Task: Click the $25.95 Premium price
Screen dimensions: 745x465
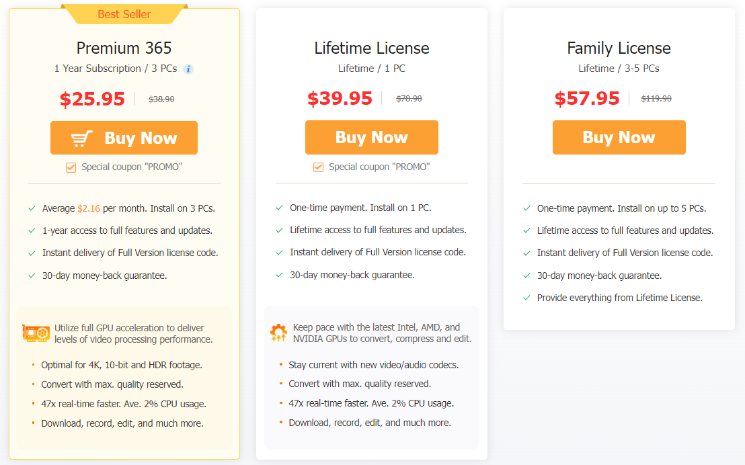Action: pos(92,99)
